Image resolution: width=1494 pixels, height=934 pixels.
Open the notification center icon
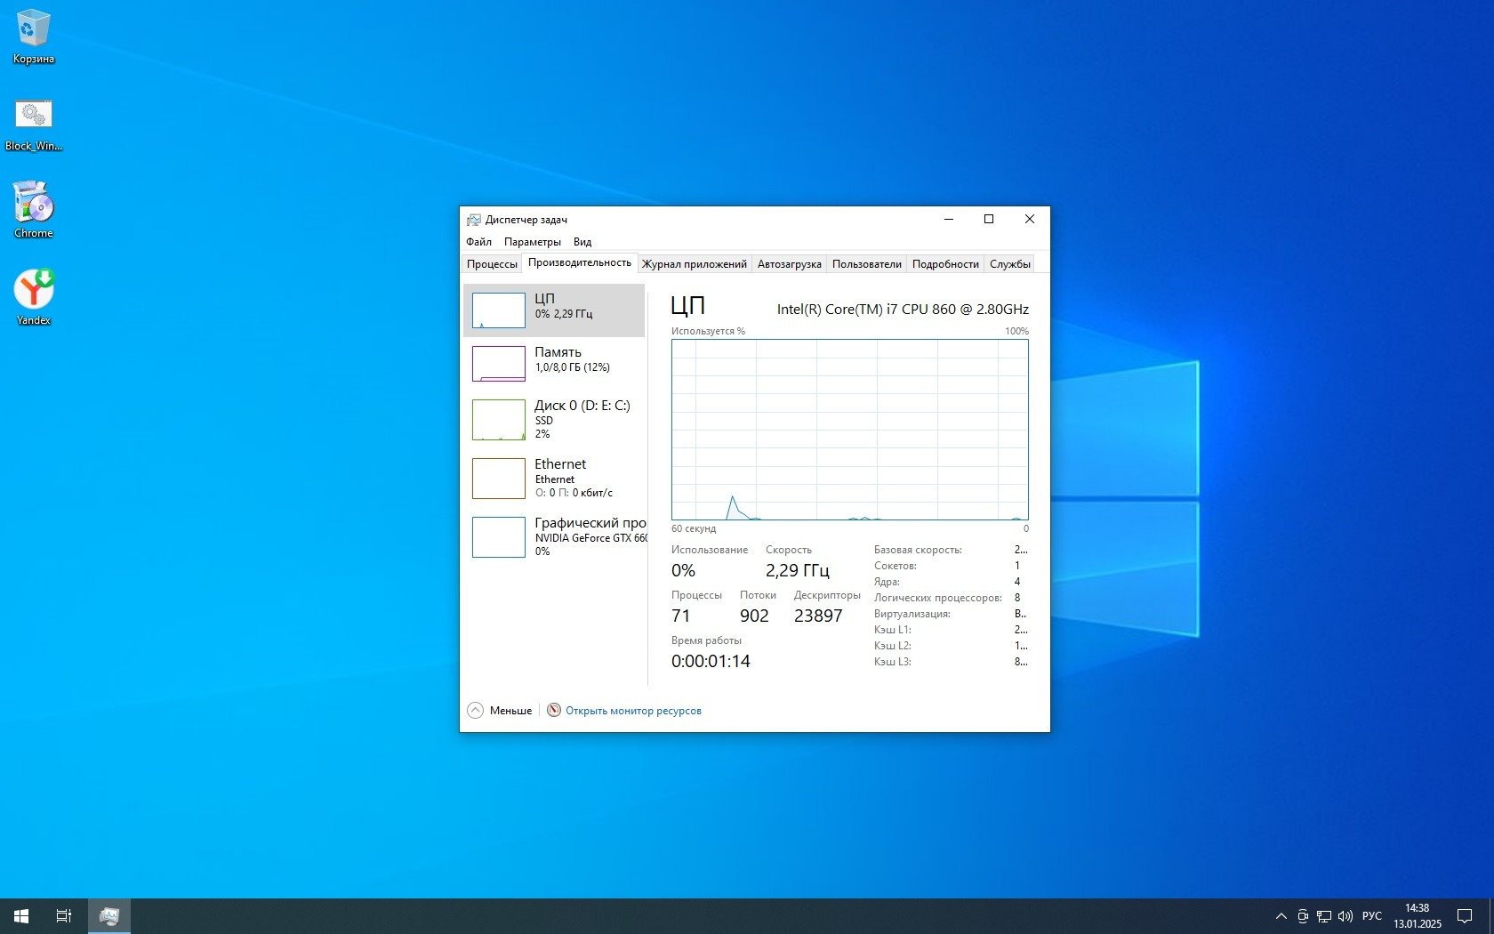(1464, 916)
